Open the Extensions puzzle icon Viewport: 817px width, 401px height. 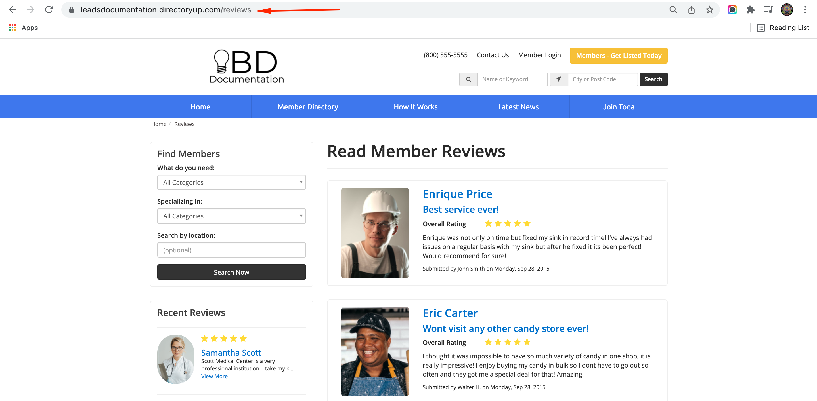point(750,10)
